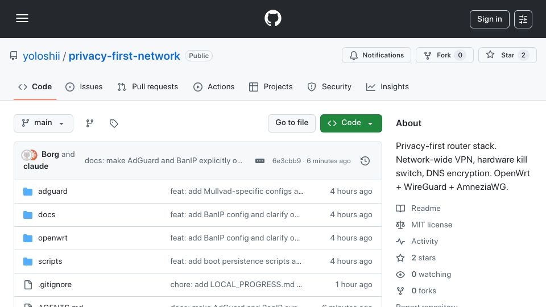Viewport: 546px width, 307px height.
Task: Open the scripts folder
Action: point(50,262)
